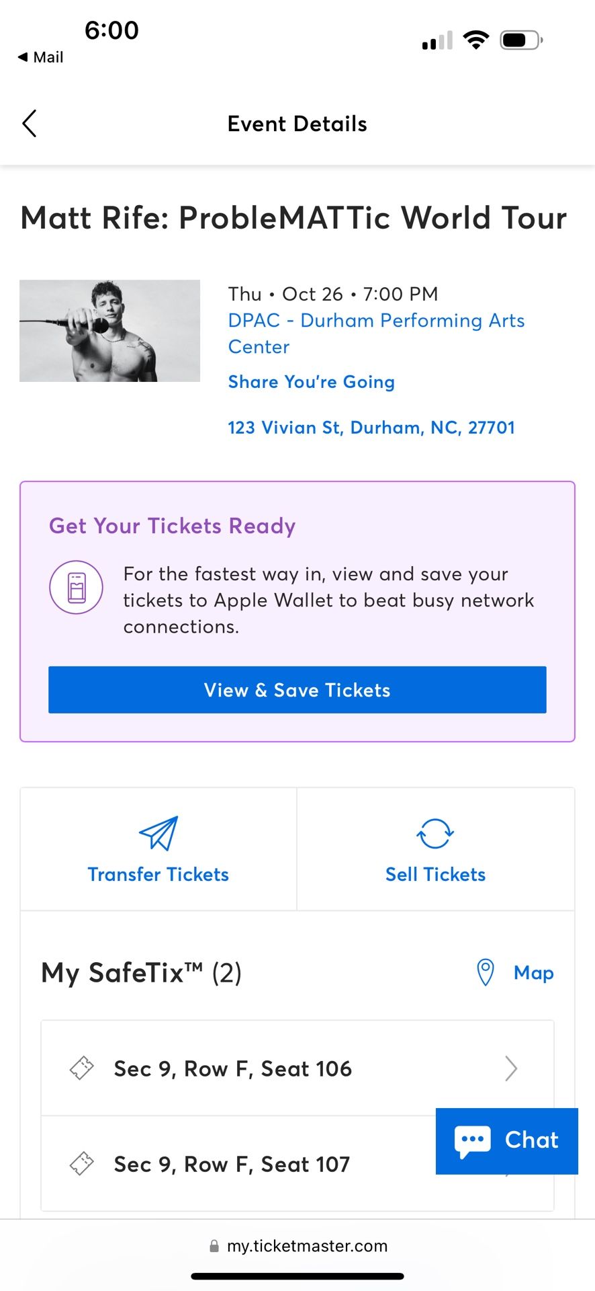Screen dimensions: 595x1291
Task: Tap the ticket icon for Seat 106
Action: (x=81, y=1068)
